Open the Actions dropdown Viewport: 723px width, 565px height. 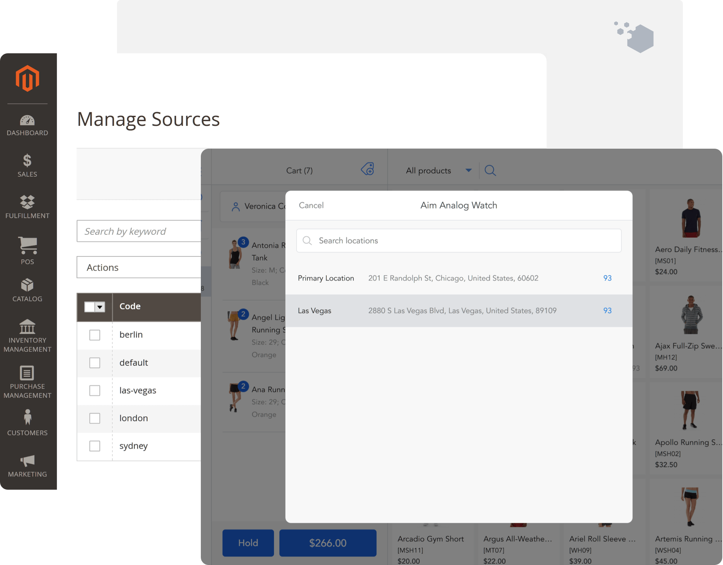pyautogui.click(x=139, y=267)
